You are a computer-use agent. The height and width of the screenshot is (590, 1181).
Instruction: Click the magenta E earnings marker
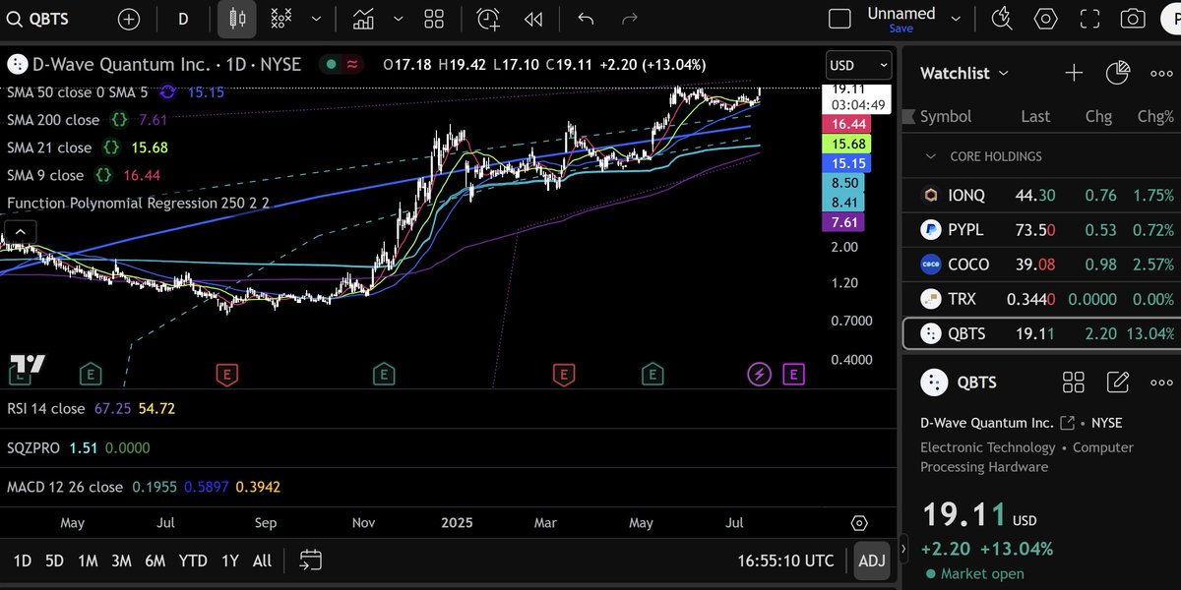(x=793, y=374)
